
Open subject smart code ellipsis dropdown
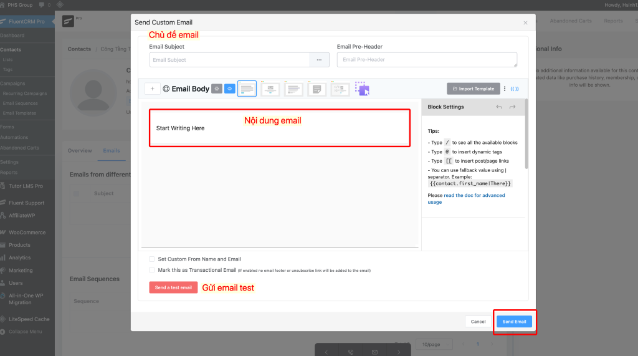(319, 60)
